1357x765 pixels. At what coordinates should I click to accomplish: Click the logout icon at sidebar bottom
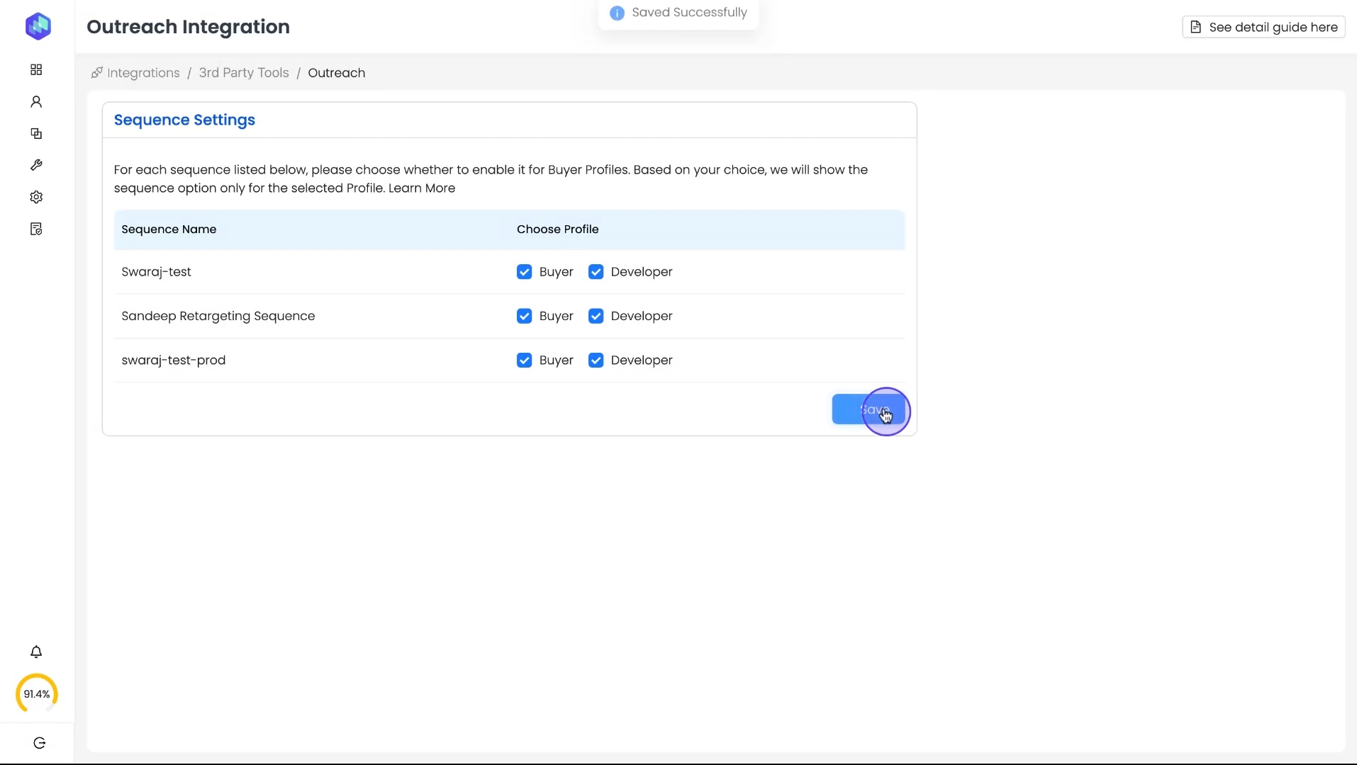point(39,743)
